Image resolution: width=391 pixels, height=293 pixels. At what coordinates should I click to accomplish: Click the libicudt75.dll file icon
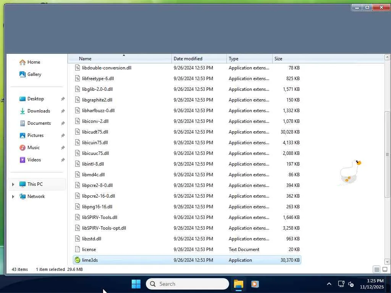click(x=78, y=132)
